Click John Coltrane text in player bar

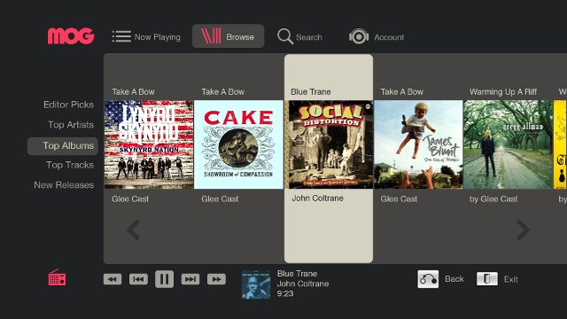point(303,284)
